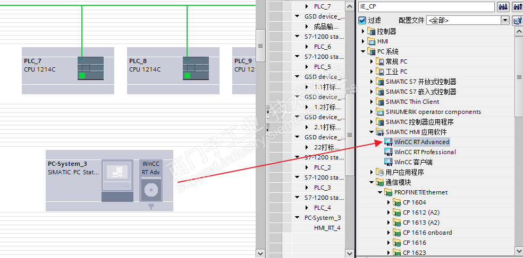The image size is (523, 258).
Task: Select the PLC_8 CPU module graphic
Action: pyautogui.click(x=196, y=68)
